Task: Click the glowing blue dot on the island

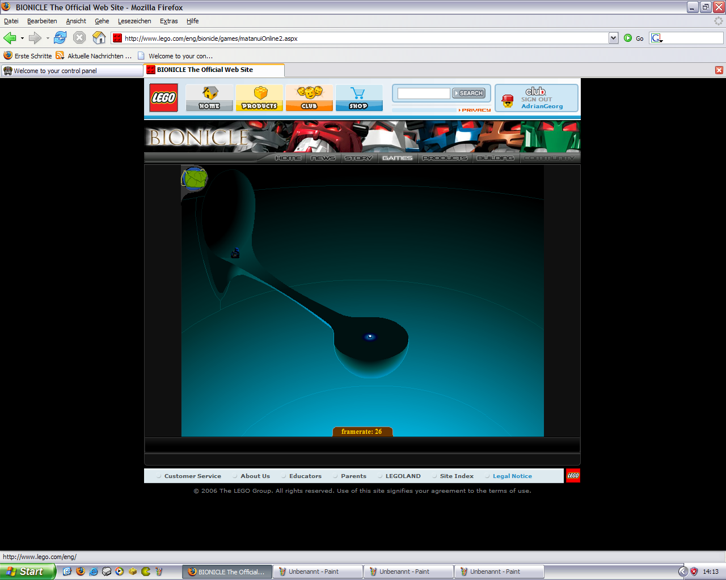Action: point(370,337)
